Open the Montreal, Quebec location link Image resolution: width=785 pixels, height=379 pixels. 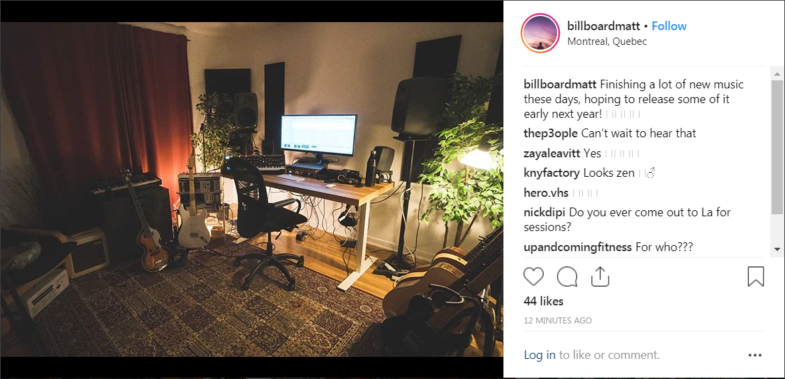pos(607,42)
